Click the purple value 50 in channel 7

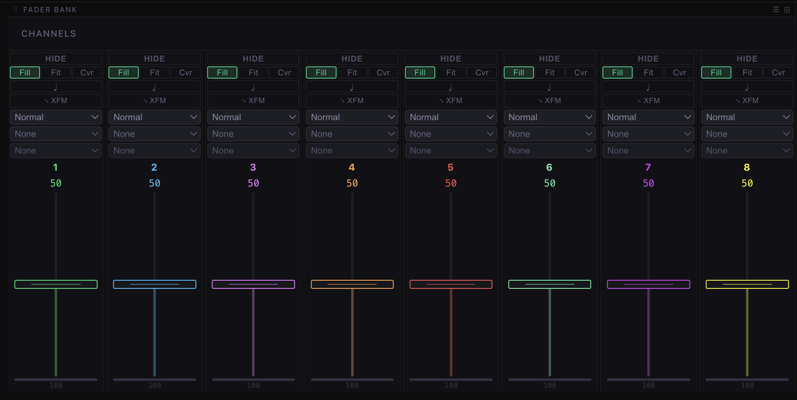click(x=648, y=183)
